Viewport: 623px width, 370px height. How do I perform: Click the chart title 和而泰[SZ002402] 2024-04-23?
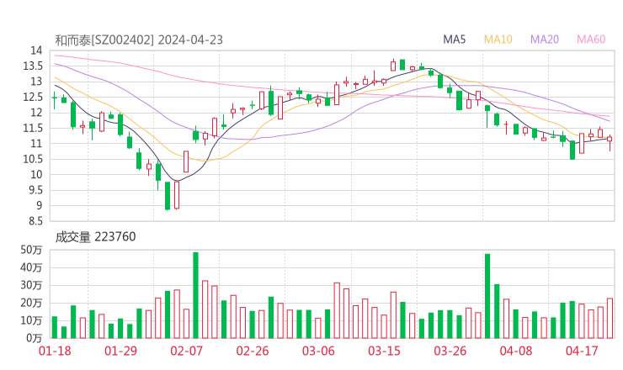point(139,40)
